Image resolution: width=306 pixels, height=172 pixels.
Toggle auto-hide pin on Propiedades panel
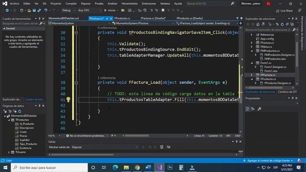coord(293,98)
